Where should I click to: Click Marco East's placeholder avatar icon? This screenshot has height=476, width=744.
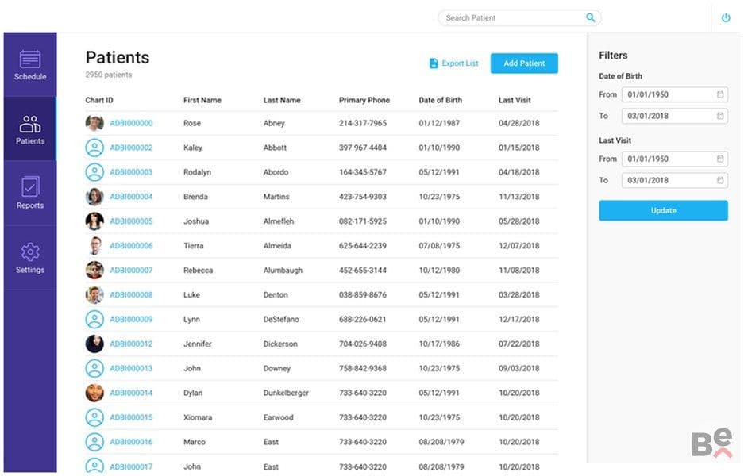pos(94,442)
